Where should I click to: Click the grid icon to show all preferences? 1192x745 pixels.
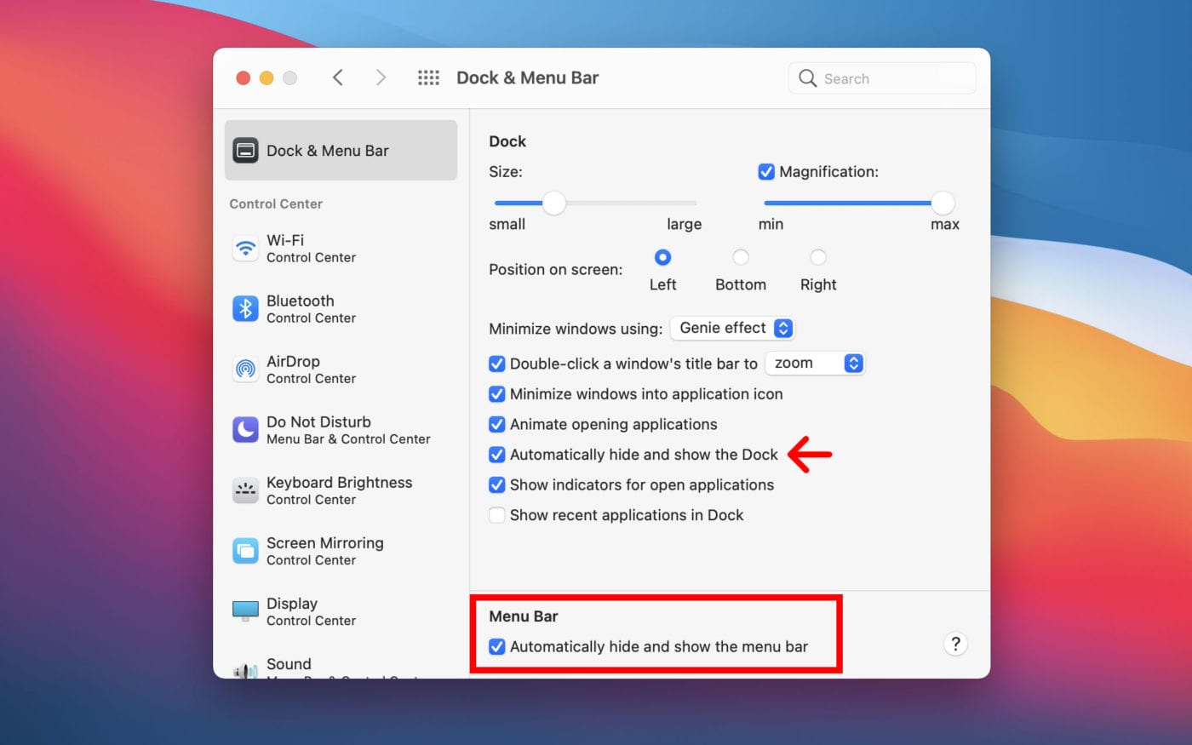pyautogui.click(x=428, y=77)
